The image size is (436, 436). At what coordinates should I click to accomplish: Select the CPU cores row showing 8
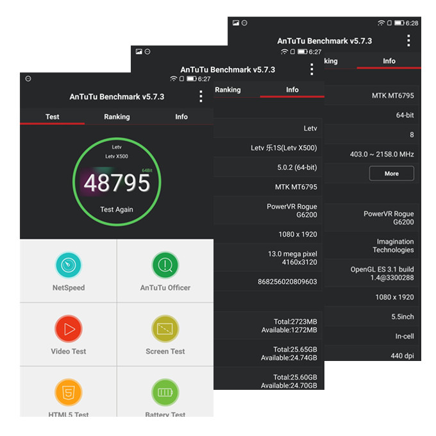point(371,135)
